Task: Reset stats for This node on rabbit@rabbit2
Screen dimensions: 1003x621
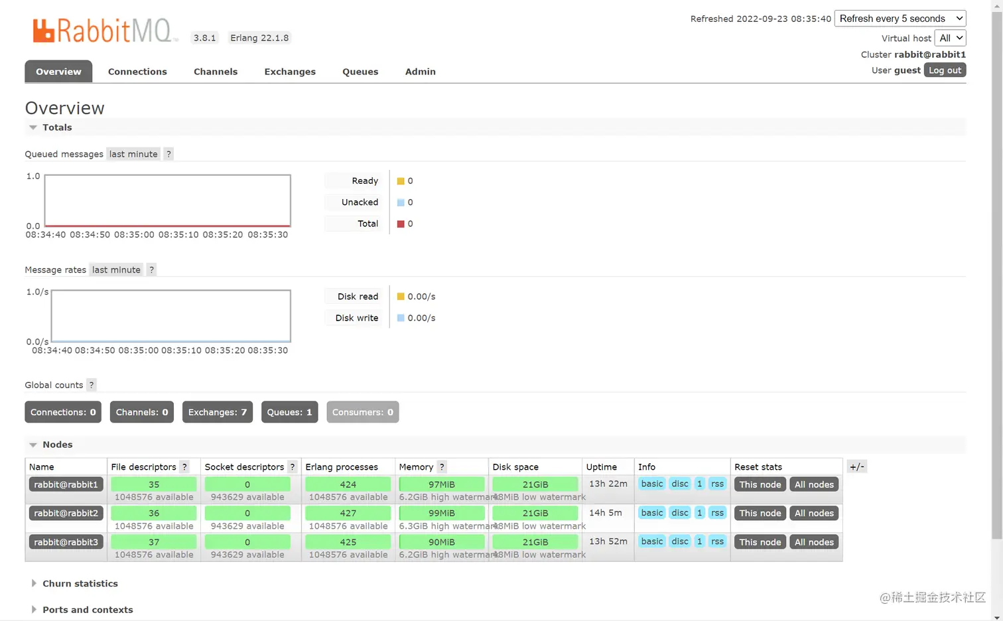Action: (x=760, y=513)
